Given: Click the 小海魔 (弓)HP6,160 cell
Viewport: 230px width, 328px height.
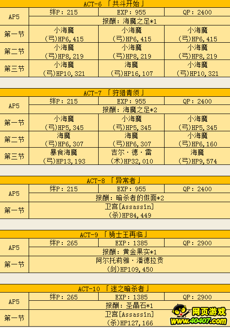Looking at the screenshot, I should pos(197,139).
